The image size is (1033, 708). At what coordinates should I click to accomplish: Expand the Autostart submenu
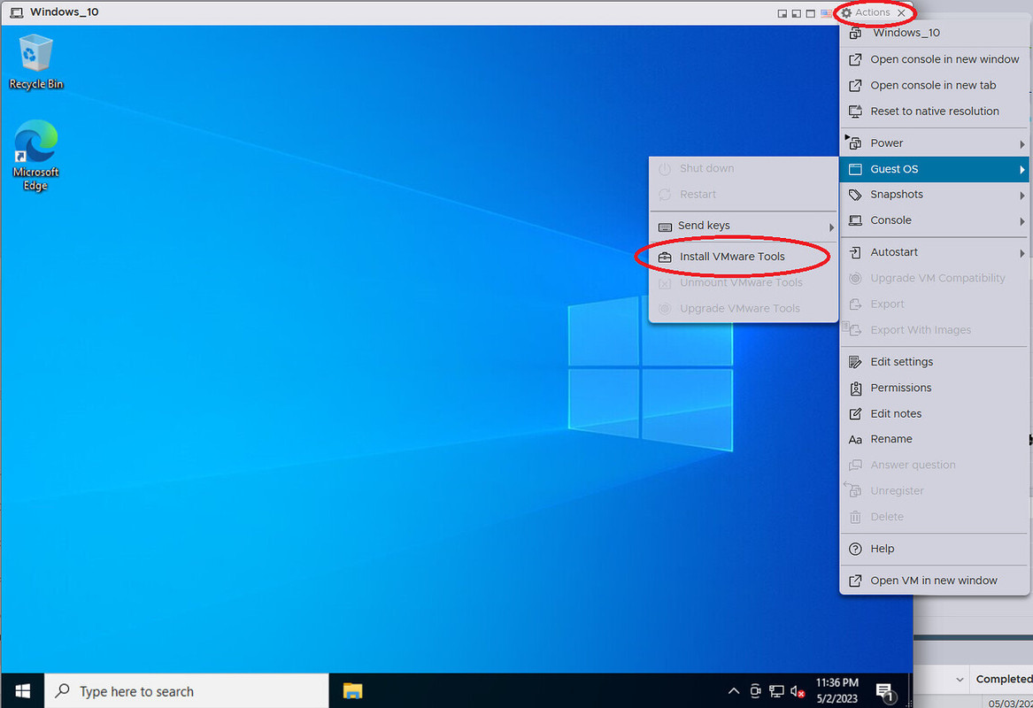[x=934, y=252]
